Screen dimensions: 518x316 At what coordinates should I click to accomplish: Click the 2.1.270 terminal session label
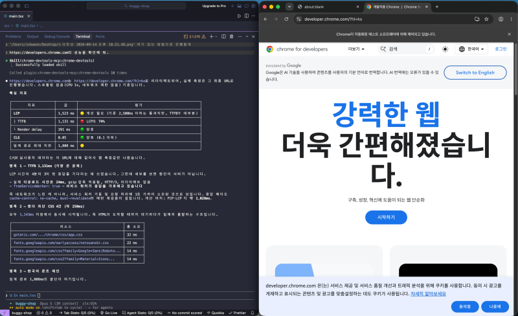coord(195,37)
